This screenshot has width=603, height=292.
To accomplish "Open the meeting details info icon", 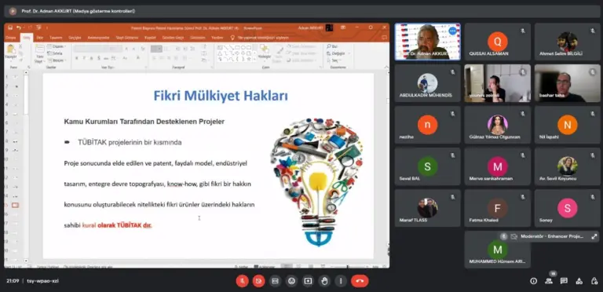I will pyautogui.click(x=533, y=281).
